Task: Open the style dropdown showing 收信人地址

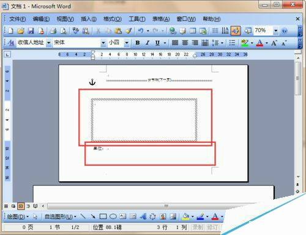Action: 49,43
